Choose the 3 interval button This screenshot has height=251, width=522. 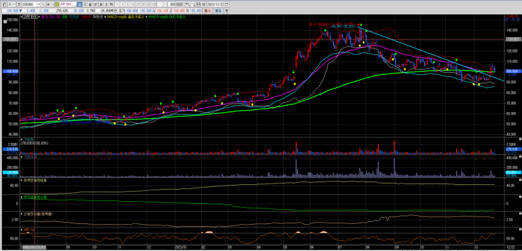[123, 4]
